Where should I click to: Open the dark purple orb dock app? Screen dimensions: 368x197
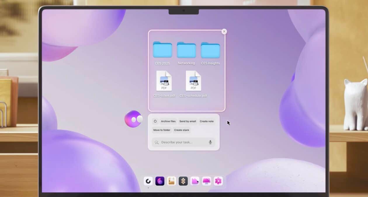160,181
